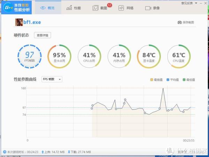The image size is (209, 157).
Task: Toggle the 最低值 minimum legend swatch
Action: coord(184,80)
